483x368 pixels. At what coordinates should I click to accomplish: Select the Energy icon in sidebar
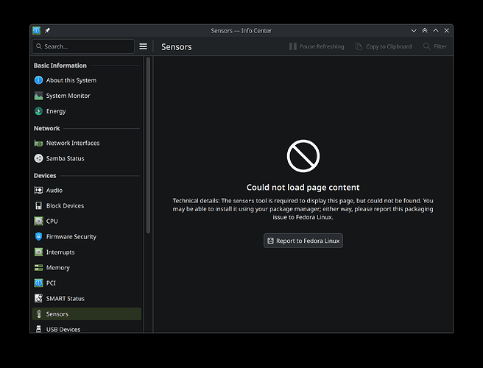coord(38,111)
